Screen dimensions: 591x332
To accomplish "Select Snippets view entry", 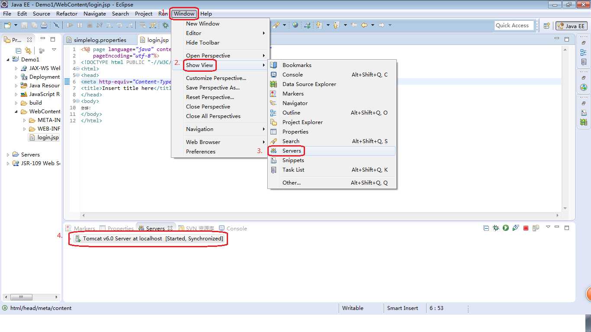I will 332,160.
